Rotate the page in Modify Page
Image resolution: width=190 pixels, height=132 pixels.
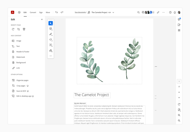pos(13,29)
